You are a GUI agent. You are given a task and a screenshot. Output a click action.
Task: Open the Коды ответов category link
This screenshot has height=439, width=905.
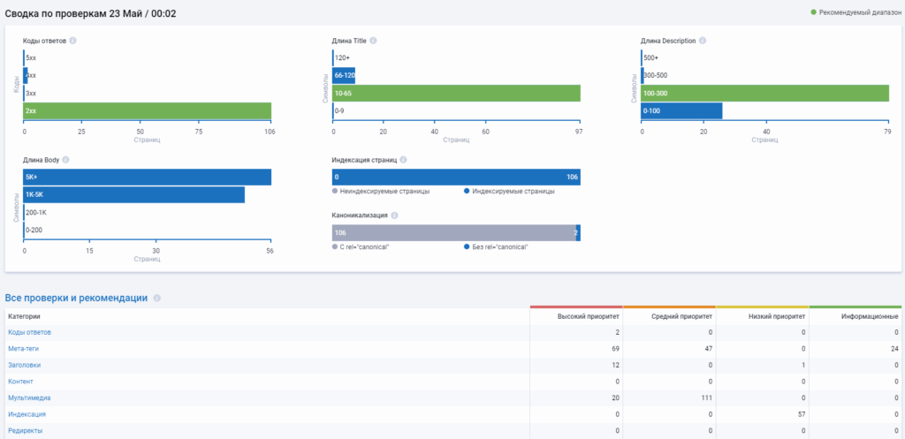[29, 332]
